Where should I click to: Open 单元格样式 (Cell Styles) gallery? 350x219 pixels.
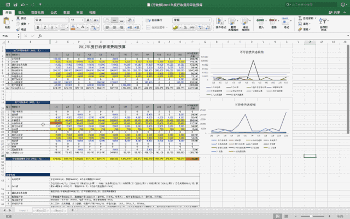pyautogui.click(x=246, y=24)
